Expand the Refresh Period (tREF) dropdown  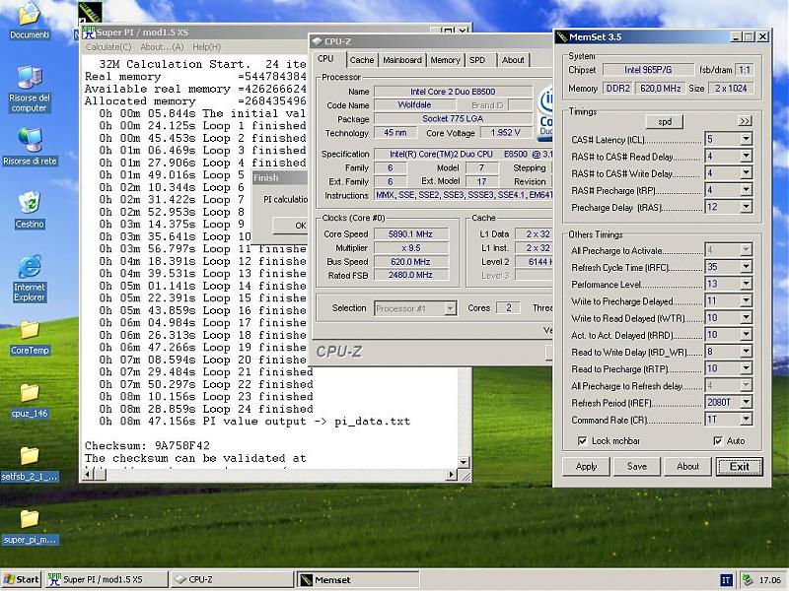coord(747,402)
